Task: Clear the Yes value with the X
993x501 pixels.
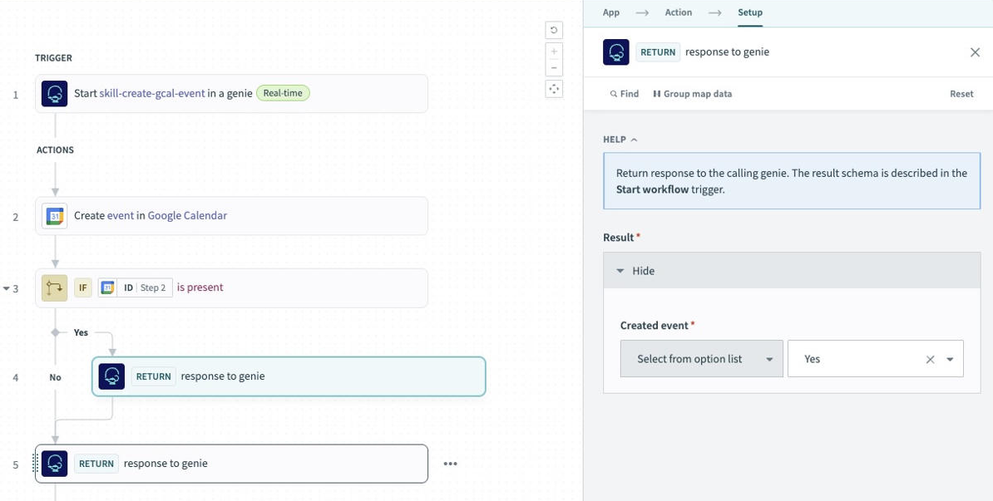Action: tap(930, 359)
